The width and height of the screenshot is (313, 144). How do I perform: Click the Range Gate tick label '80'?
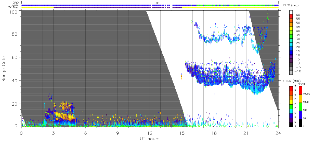click(x=15, y=34)
